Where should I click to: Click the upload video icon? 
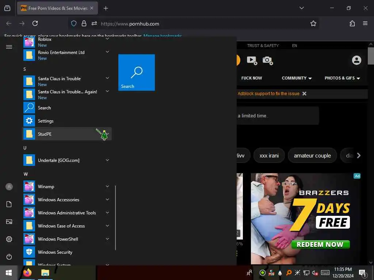coord(252,61)
